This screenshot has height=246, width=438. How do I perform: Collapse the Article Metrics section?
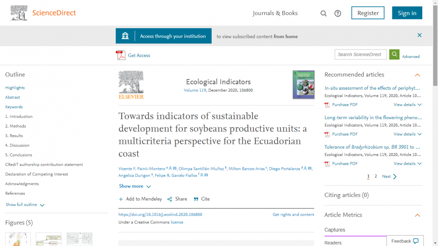pyautogui.click(x=418, y=215)
